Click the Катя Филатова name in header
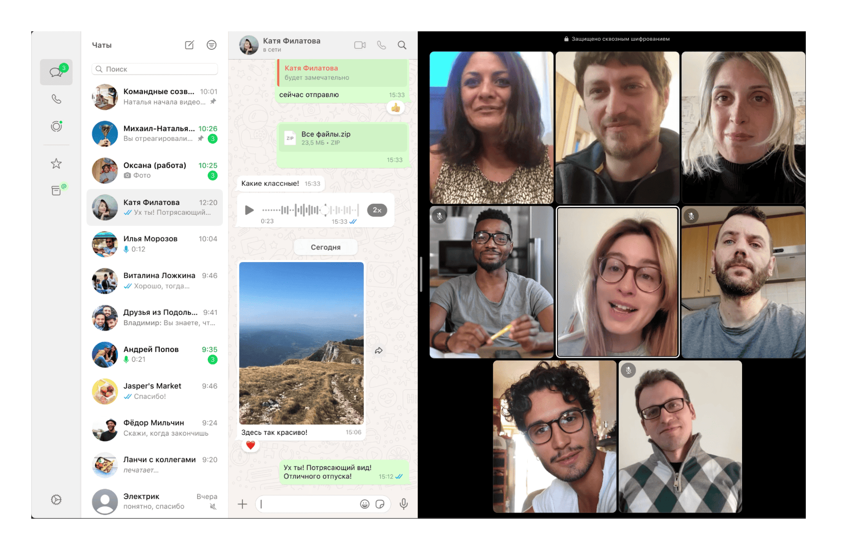The width and height of the screenshot is (841, 557). 291,41
